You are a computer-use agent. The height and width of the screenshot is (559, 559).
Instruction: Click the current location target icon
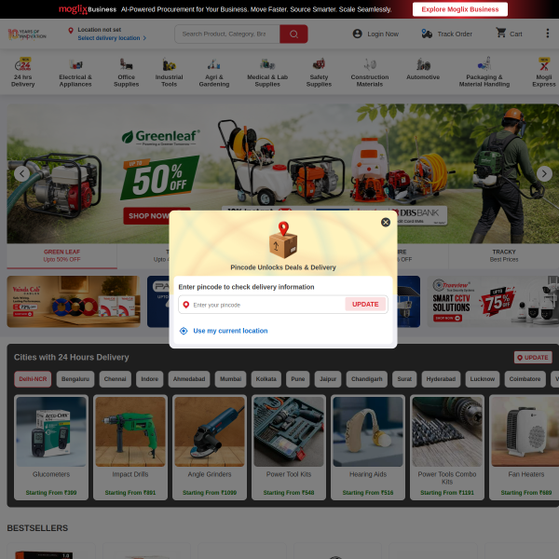click(184, 331)
